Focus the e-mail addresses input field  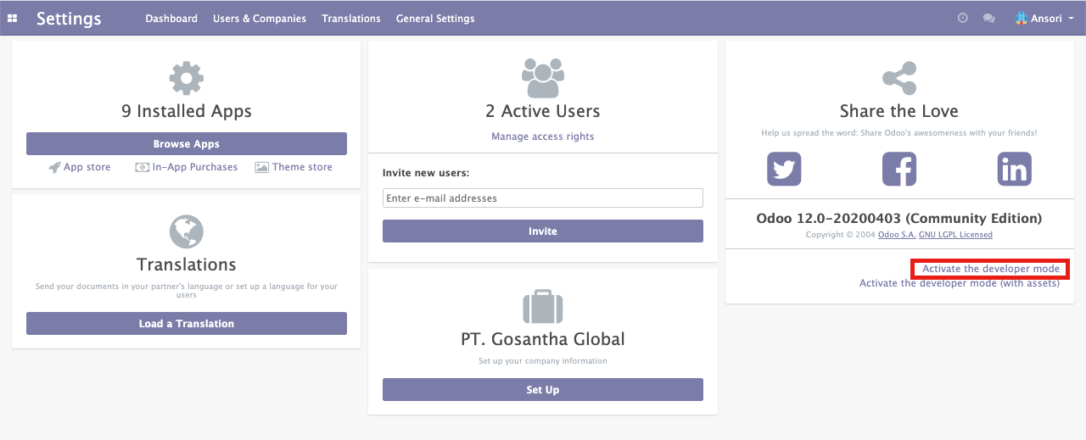click(543, 198)
